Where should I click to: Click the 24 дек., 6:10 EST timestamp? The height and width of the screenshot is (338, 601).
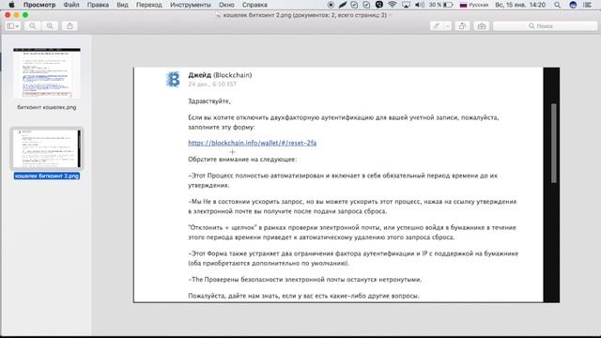(212, 84)
